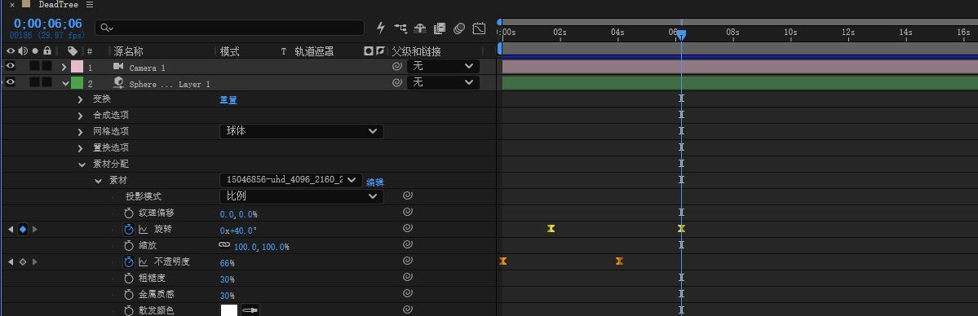
Task: Open graph editor for 旋转 property
Action: [x=143, y=230]
